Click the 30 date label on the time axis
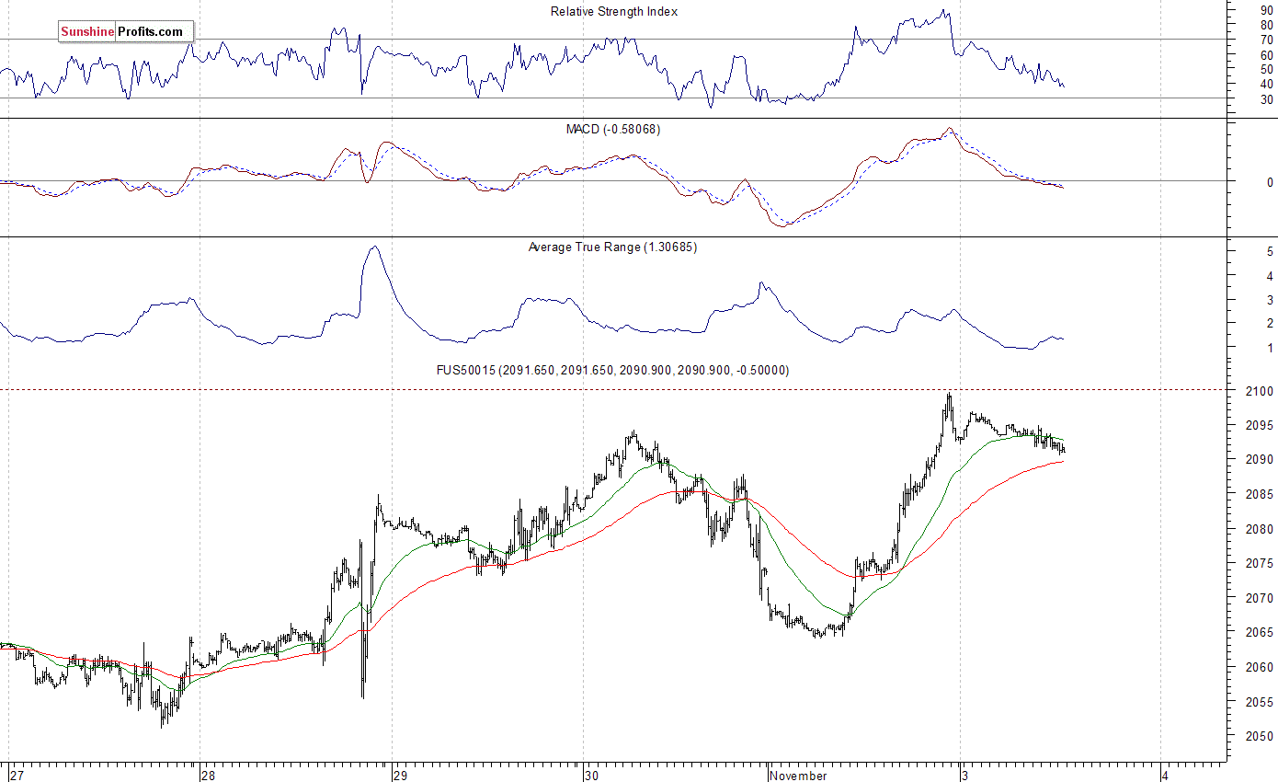Image resolution: width=1278 pixels, height=782 pixels. pyautogui.click(x=592, y=776)
